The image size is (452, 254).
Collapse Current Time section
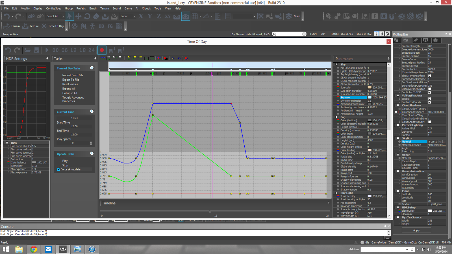coord(92,111)
